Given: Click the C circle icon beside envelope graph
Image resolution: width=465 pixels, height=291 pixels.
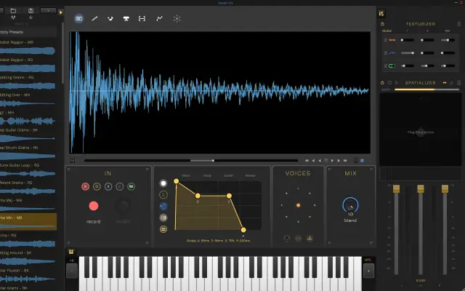Looking at the screenshot, I should pyautogui.click(x=163, y=195).
